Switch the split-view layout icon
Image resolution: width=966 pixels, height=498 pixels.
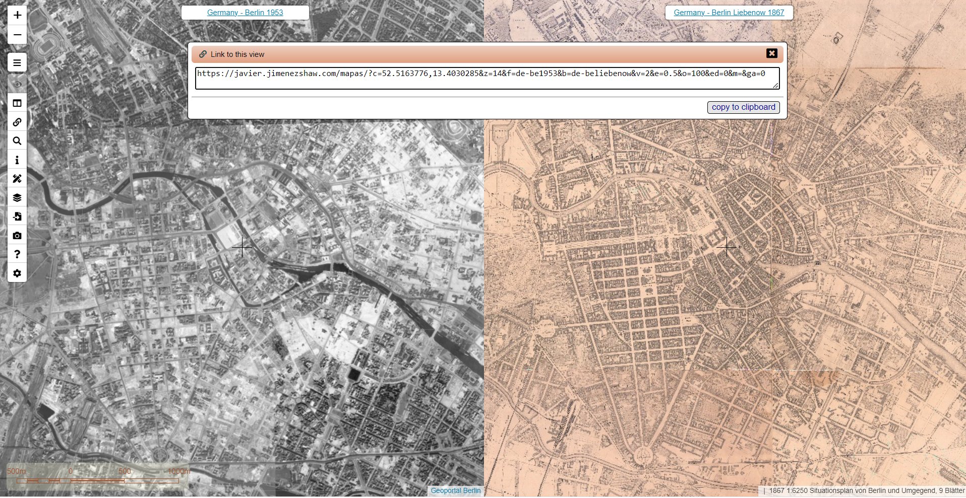[17, 103]
